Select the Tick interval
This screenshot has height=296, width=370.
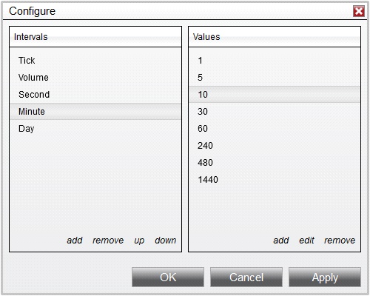coord(95,61)
